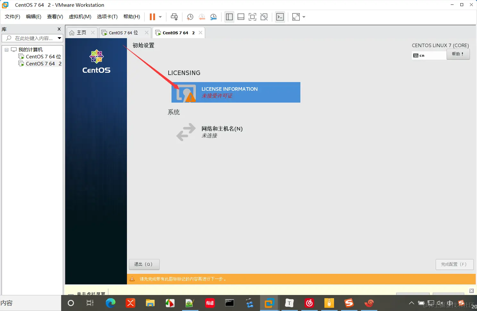Screen dimensions: 477x311
Task: Open the 查看(V) menu
Action: point(55,17)
